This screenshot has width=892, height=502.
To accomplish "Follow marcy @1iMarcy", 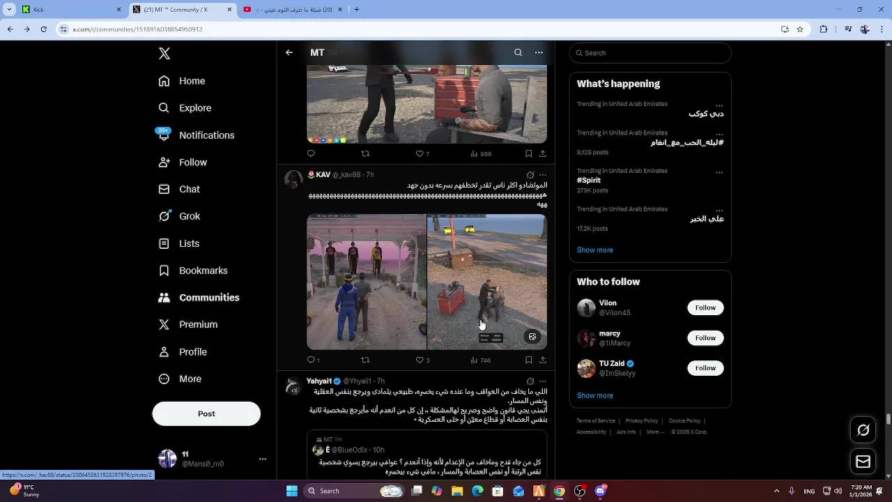I will tap(705, 338).
